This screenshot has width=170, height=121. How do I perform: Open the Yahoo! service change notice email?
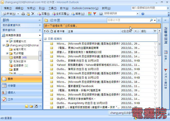(100, 65)
